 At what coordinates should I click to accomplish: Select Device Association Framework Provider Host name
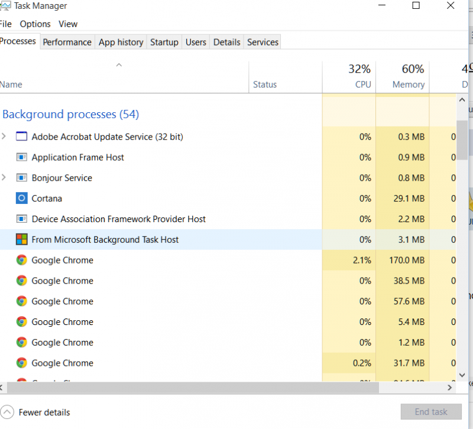[x=119, y=219]
